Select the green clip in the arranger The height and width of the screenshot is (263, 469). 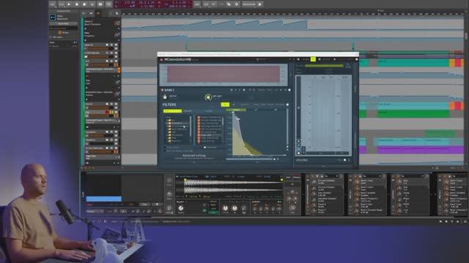(413, 113)
